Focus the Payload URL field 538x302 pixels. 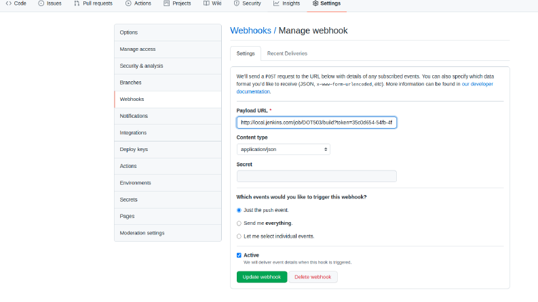point(317,123)
